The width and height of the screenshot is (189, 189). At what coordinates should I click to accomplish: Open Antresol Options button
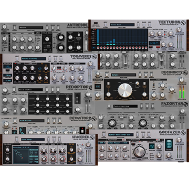[15, 28]
